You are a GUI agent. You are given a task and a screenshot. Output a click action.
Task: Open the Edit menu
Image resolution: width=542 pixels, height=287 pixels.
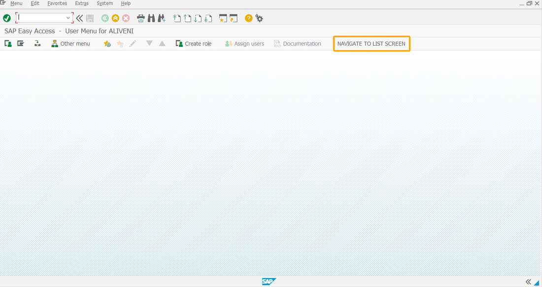(35, 3)
